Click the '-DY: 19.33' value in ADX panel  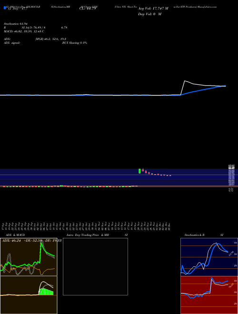(x=53, y=241)
